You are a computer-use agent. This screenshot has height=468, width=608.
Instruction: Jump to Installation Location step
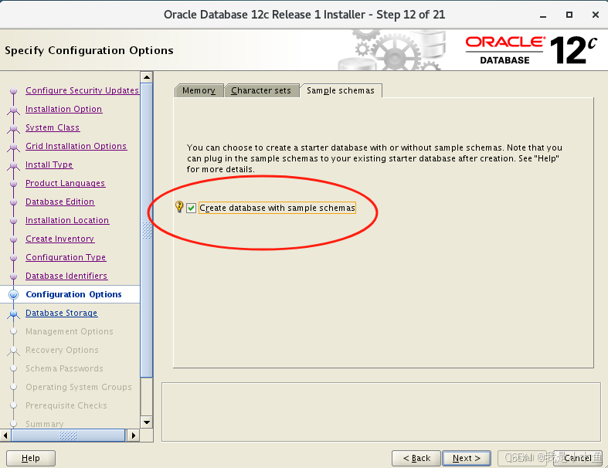67,220
